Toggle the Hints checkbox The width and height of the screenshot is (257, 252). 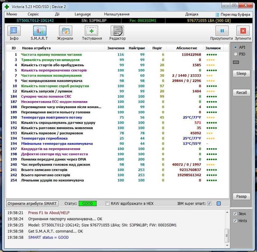(235, 221)
